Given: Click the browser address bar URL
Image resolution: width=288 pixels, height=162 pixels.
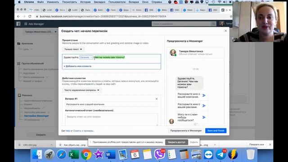Looking at the screenshot, I should click(103, 16).
